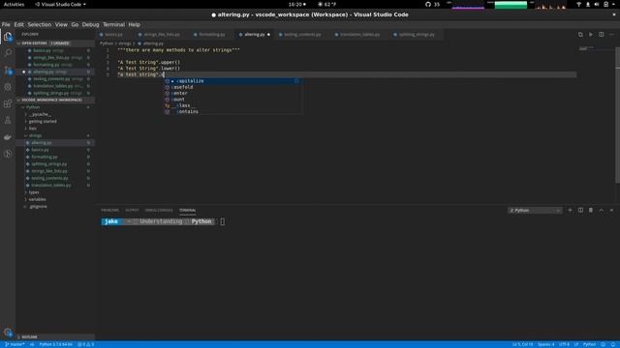The height and width of the screenshot is (348, 620).
Task: Open the Explorer view in activity bar
Action: coord(8,37)
